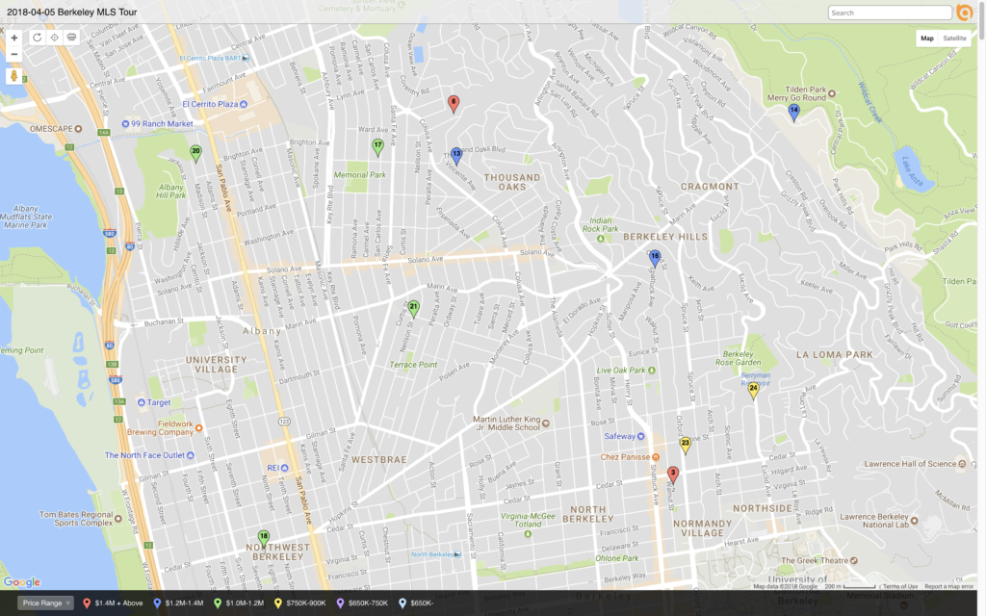
Task: Open the Price Range dropdown
Action: click(46, 603)
